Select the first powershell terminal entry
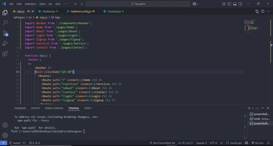This screenshot has height=146, width=273. click(x=260, y=114)
